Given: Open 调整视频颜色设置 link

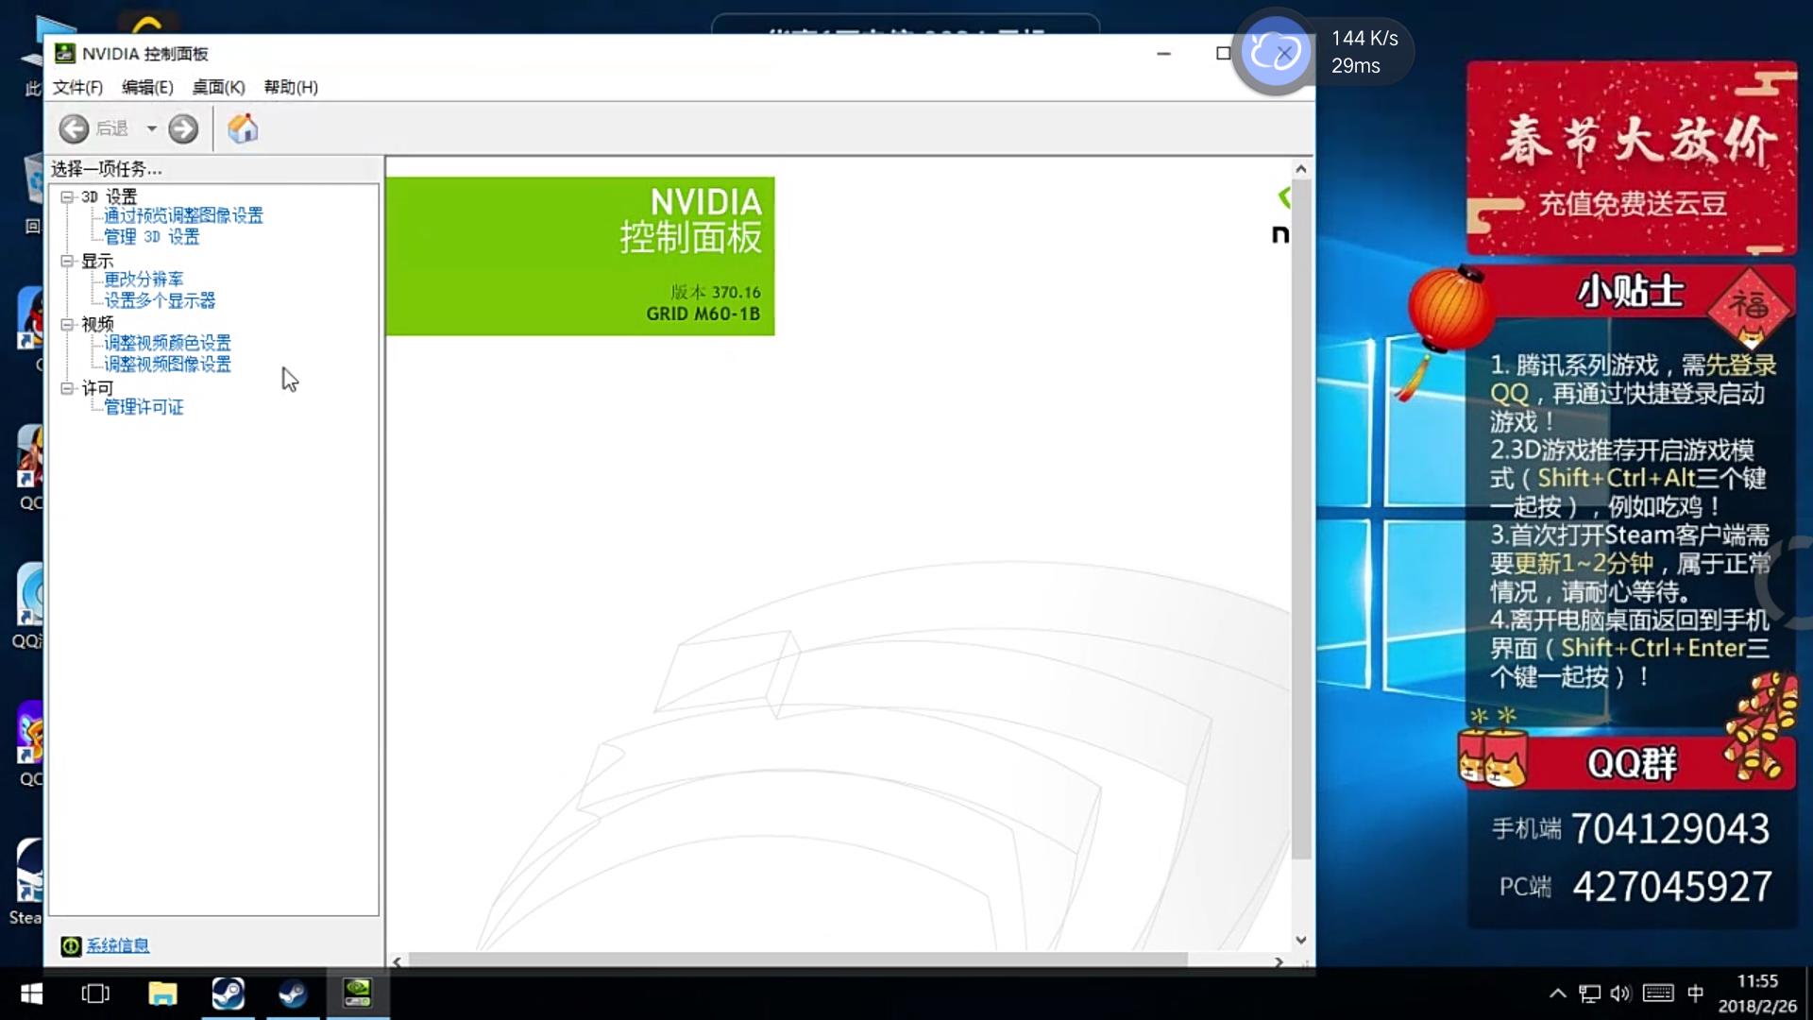Looking at the screenshot, I should tap(167, 343).
